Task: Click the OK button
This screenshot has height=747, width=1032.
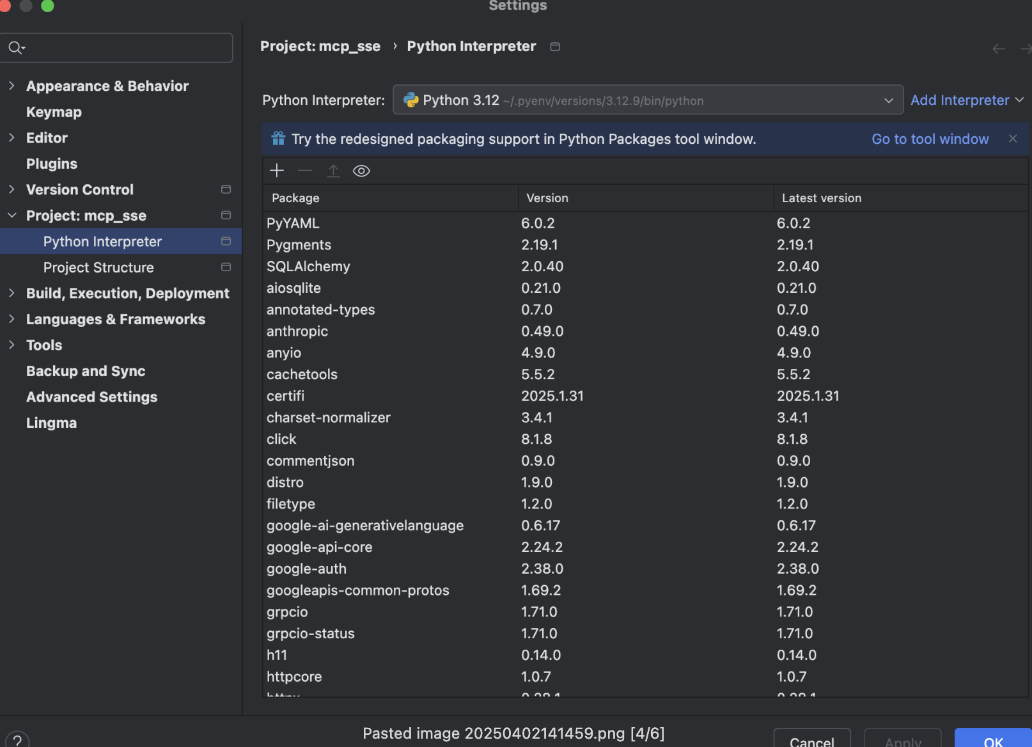Action: (x=993, y=739)
